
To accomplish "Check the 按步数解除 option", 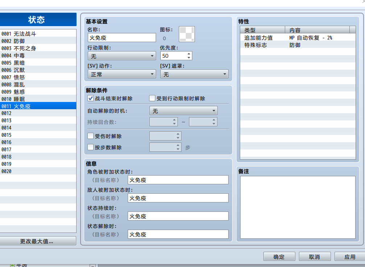I will point(91,147).
